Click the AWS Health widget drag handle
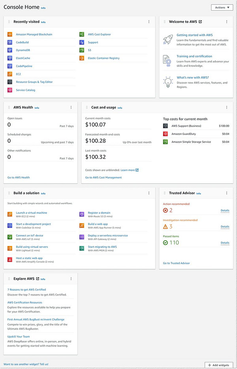 coord(9,107)
